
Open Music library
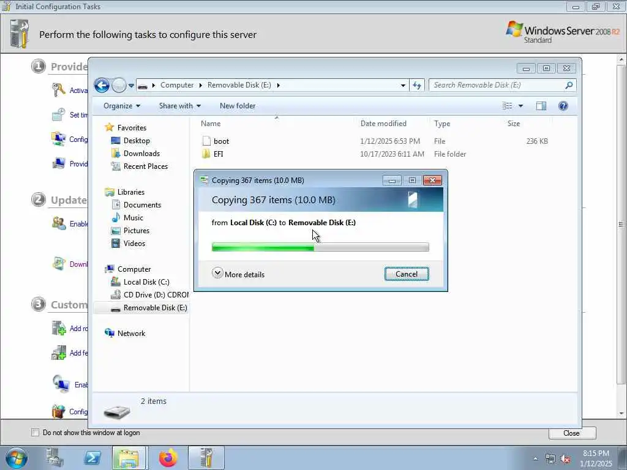pos(133,218)
